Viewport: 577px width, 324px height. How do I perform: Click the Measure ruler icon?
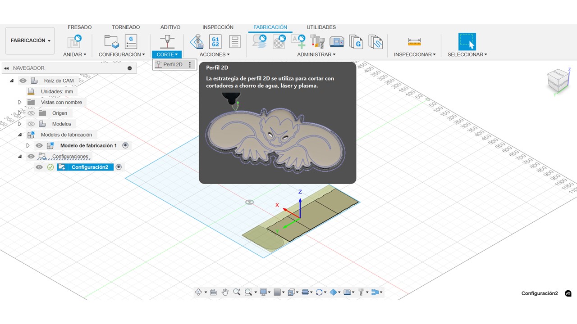(x=414, y=42)
